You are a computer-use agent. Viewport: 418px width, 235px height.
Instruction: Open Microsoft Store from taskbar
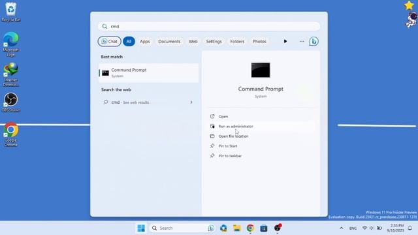[264, 228]
